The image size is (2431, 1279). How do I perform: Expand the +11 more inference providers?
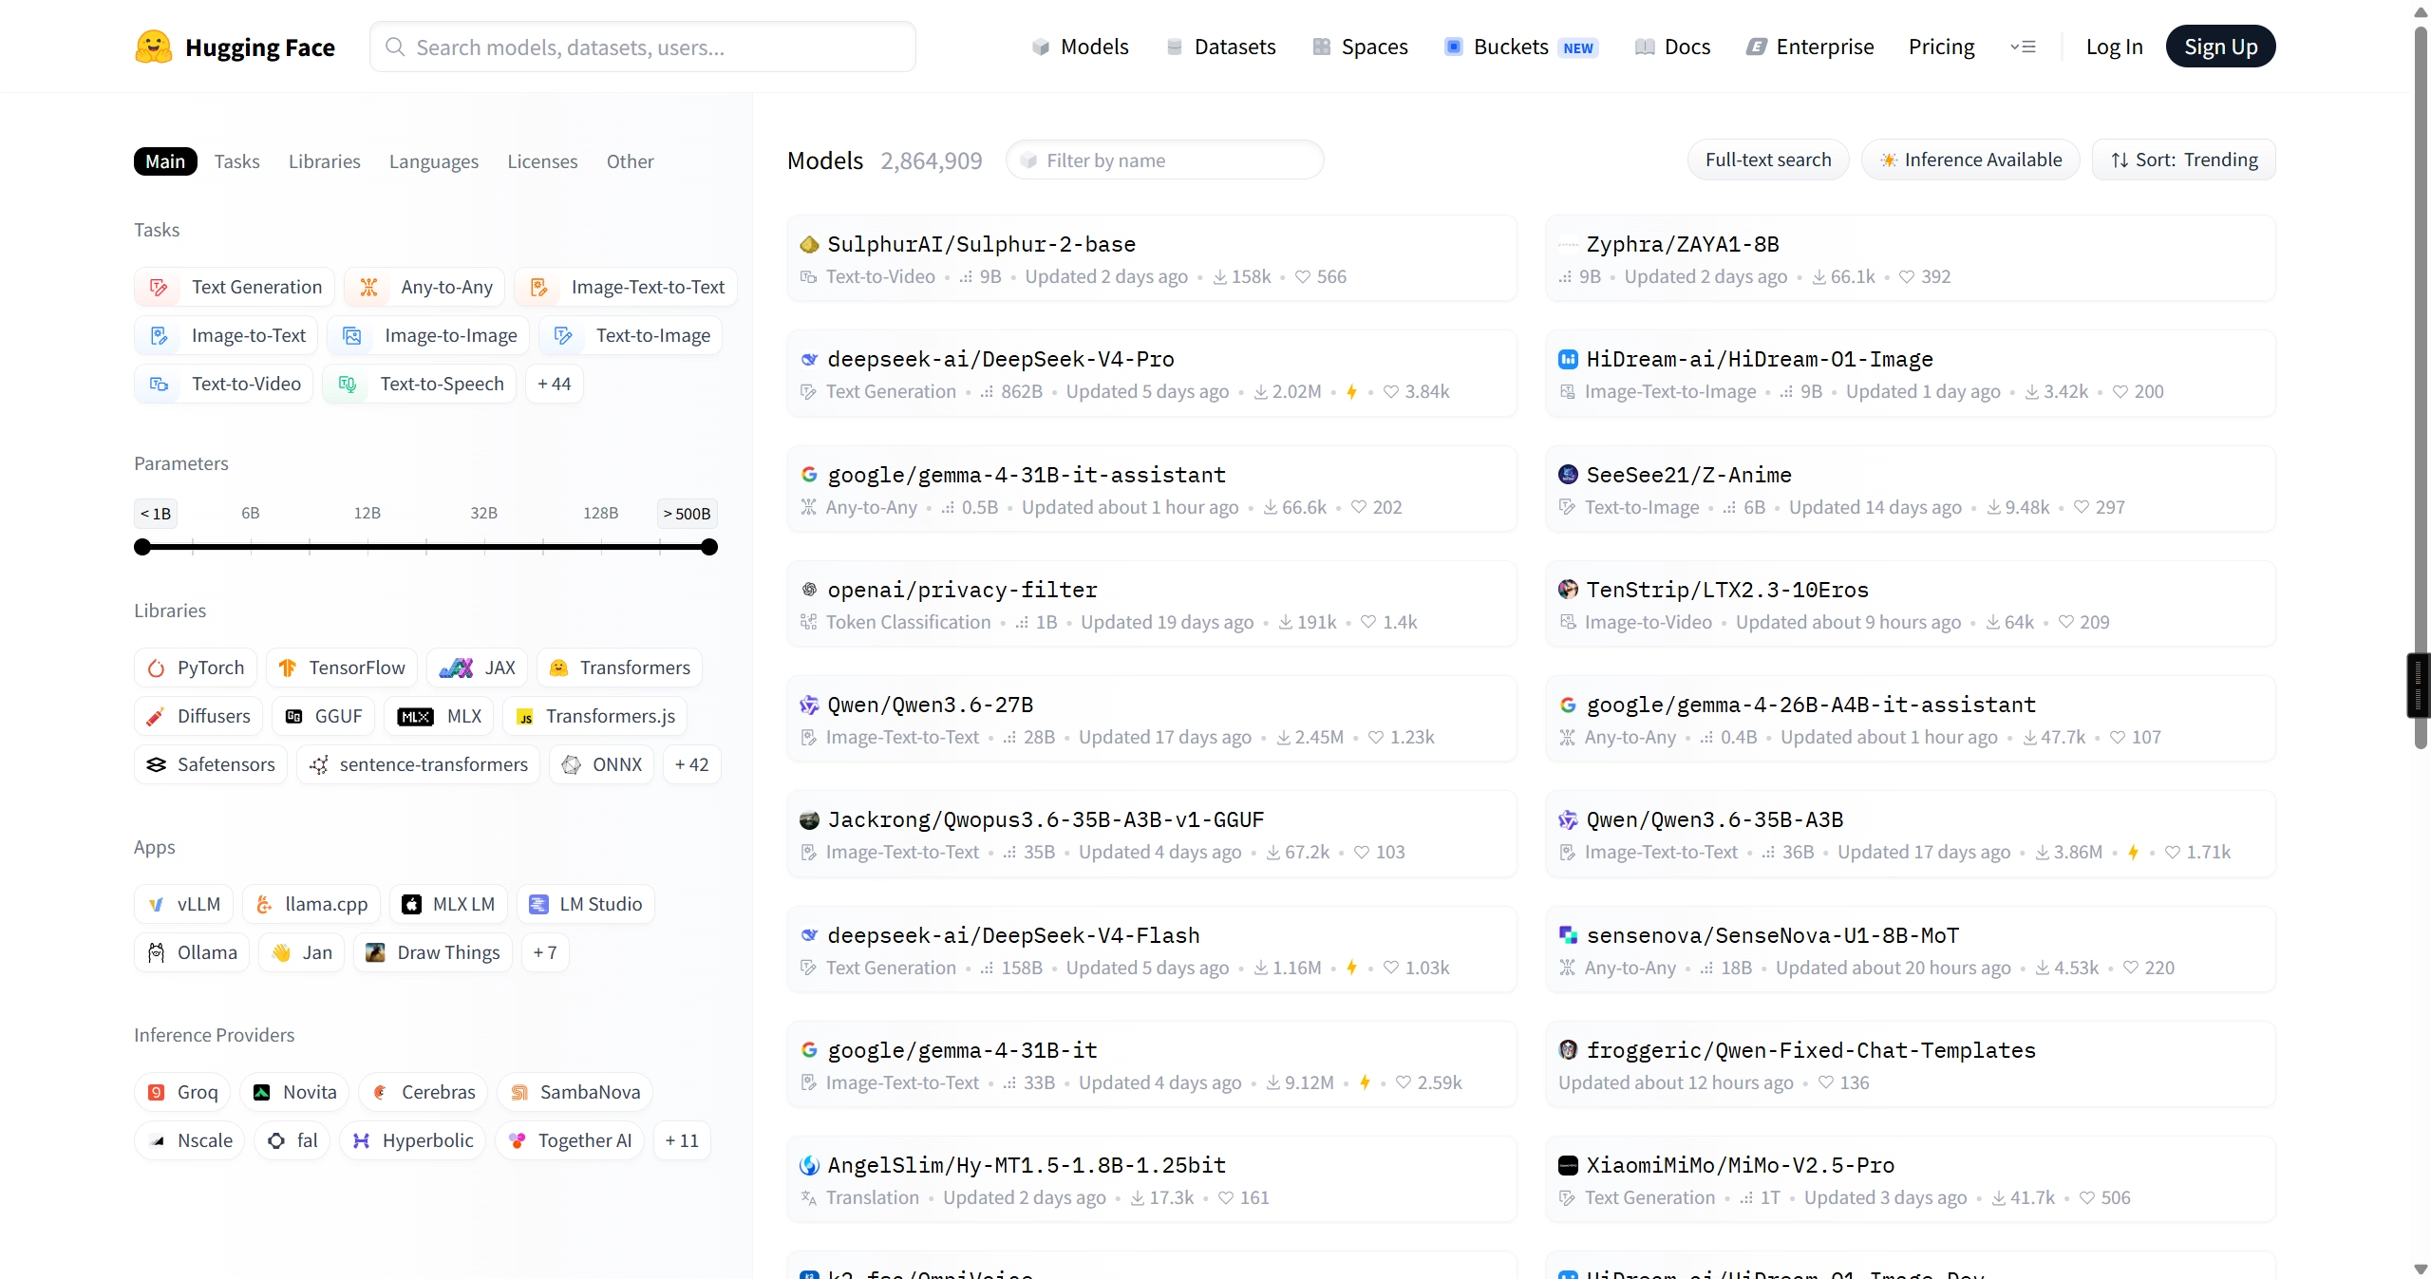click(682, 1140)
